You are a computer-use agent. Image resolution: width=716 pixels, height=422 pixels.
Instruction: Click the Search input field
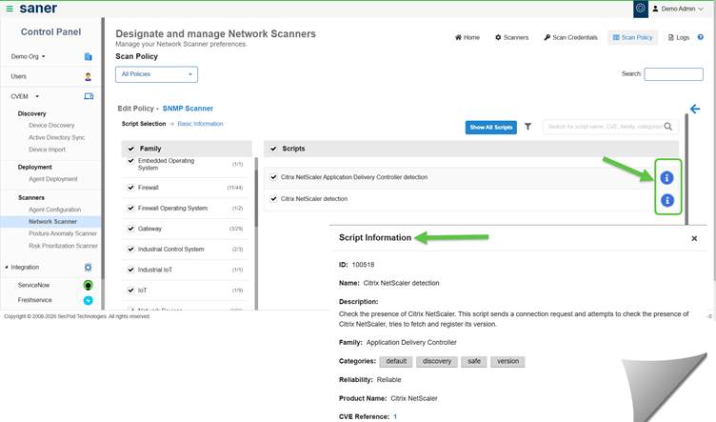(x=672, y=73)
